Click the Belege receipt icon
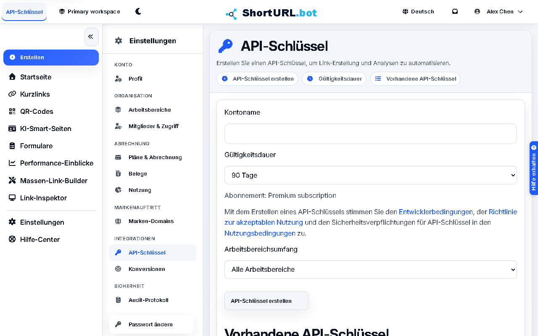 click(118, 173)
